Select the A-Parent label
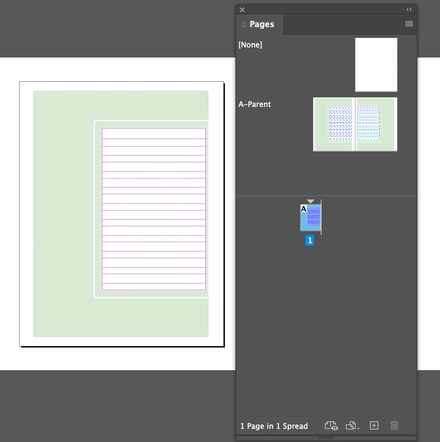The image size is (440, 442). [x=255, y=104]
